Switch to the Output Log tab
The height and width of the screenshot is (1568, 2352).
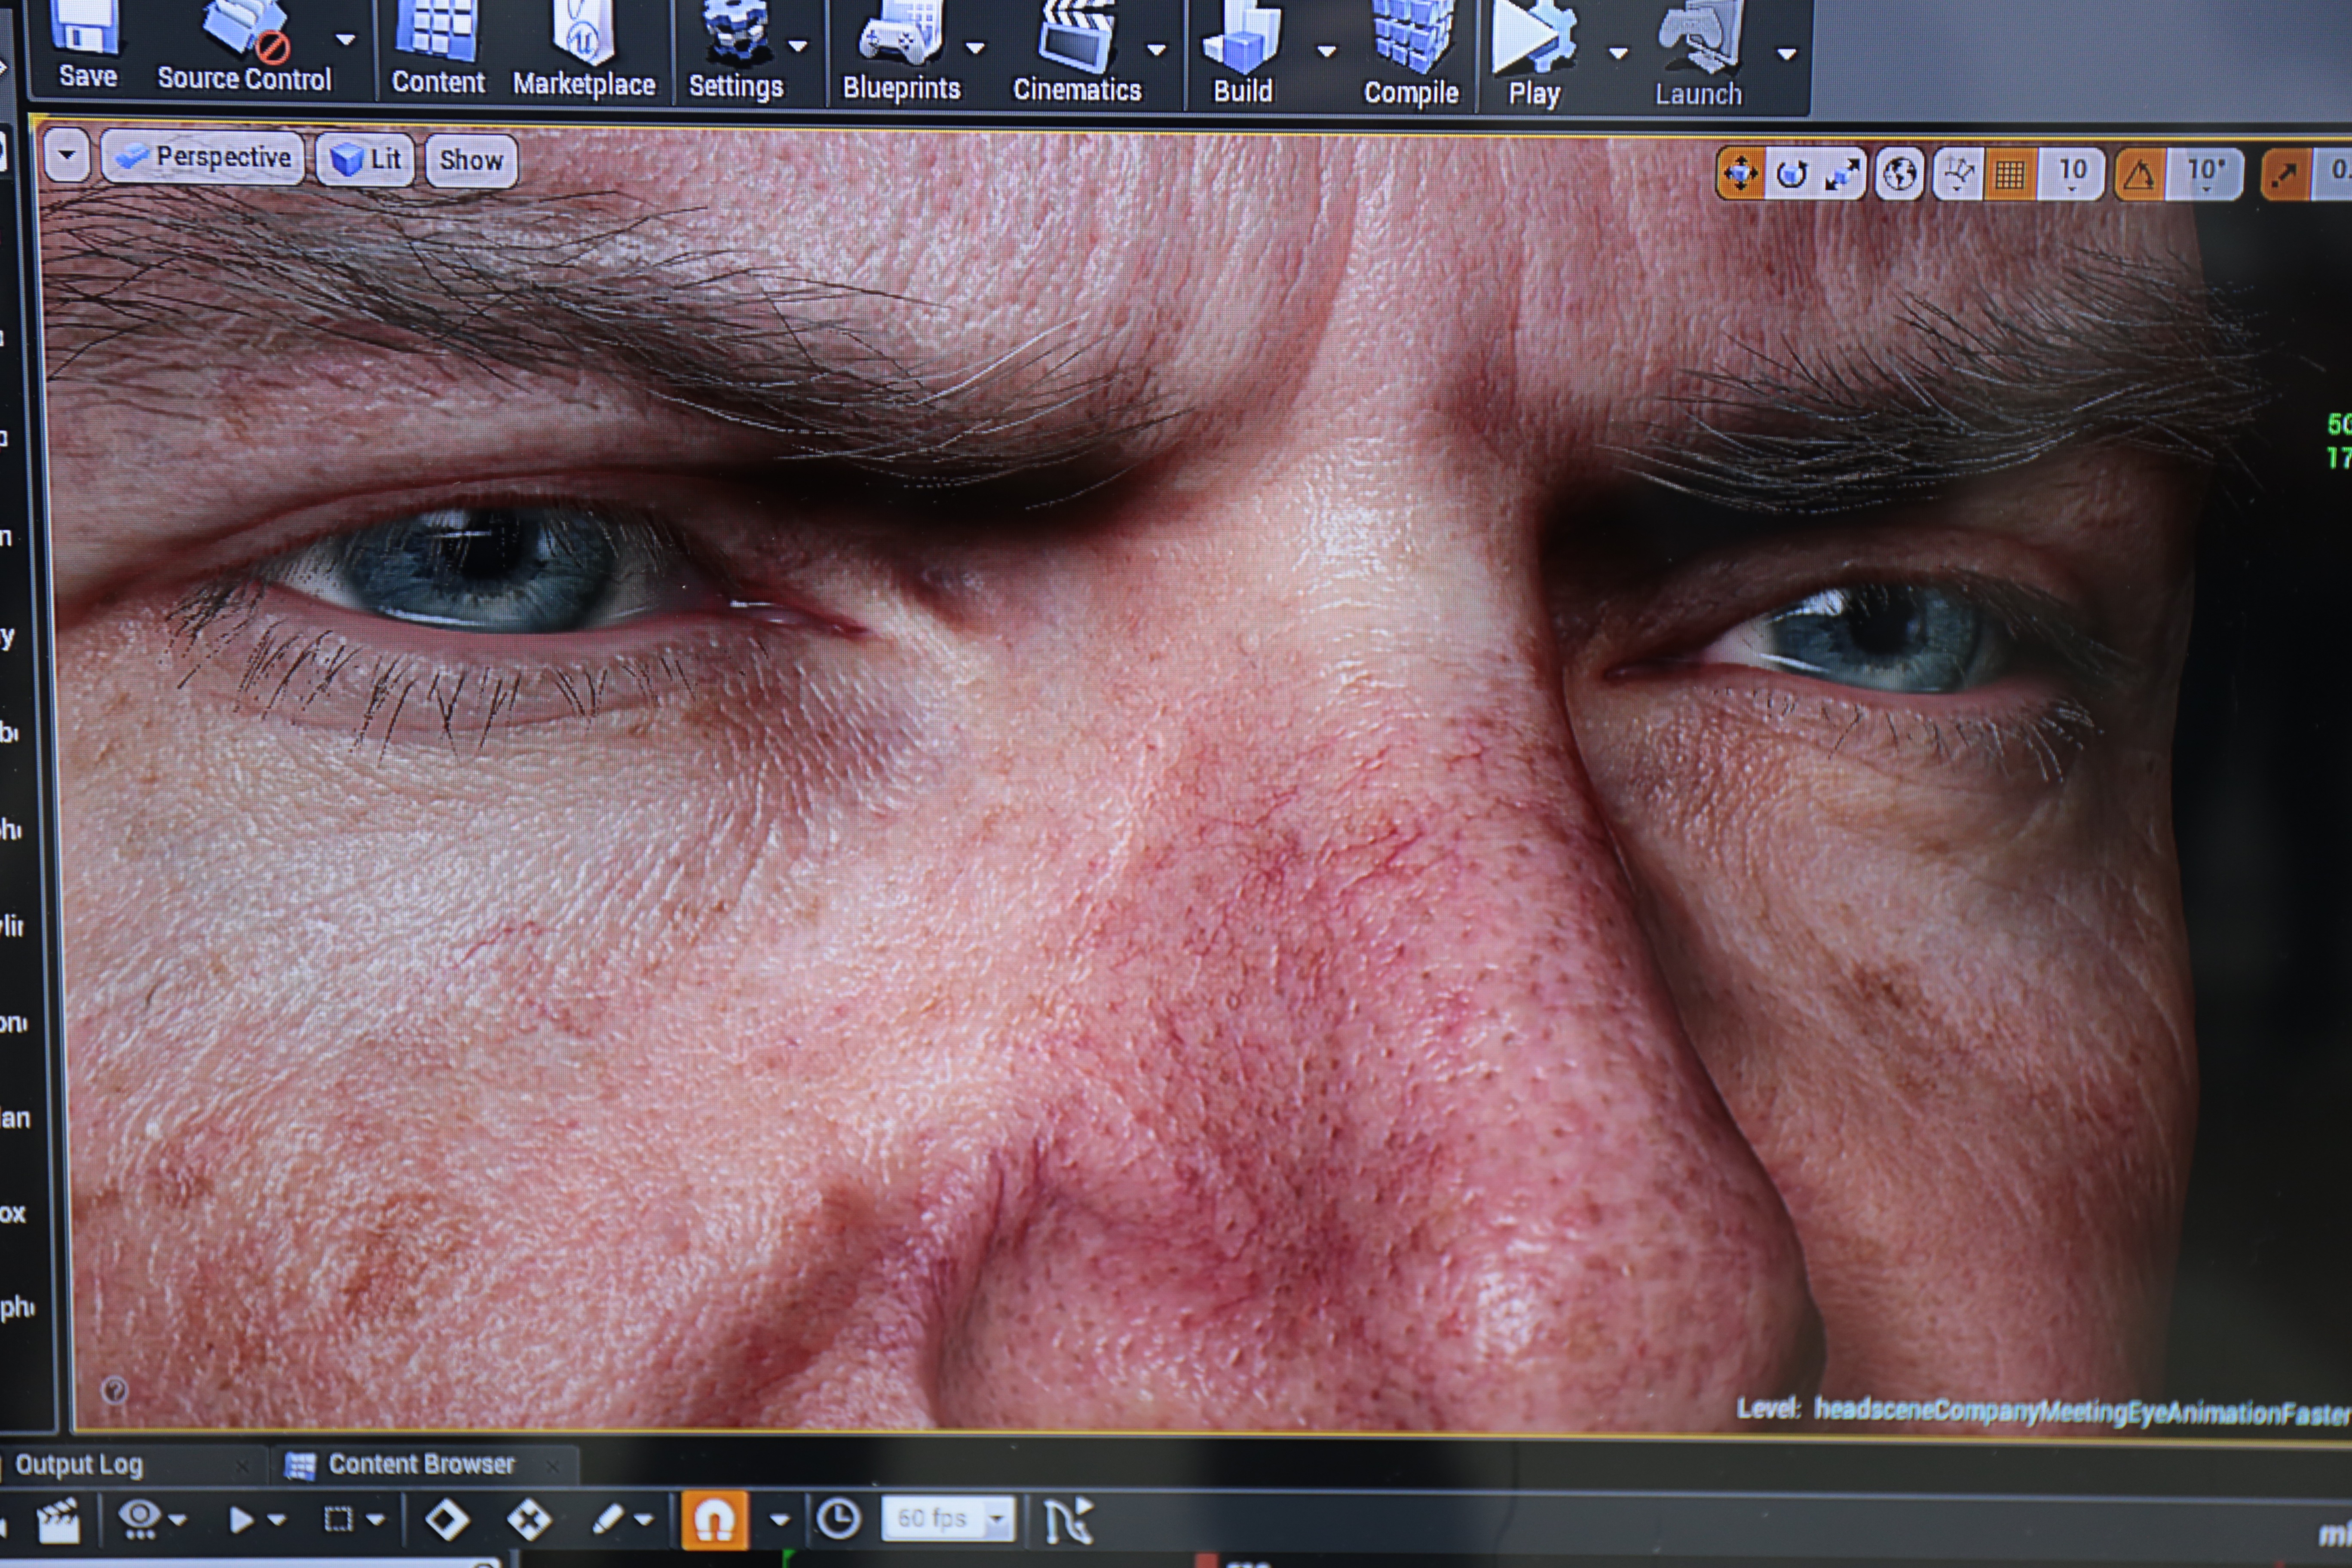pos(79,1465)
